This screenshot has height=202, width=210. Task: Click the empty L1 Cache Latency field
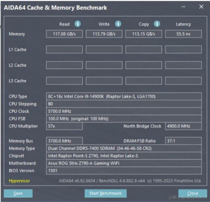pyautogui.click(x=183, y=50)
